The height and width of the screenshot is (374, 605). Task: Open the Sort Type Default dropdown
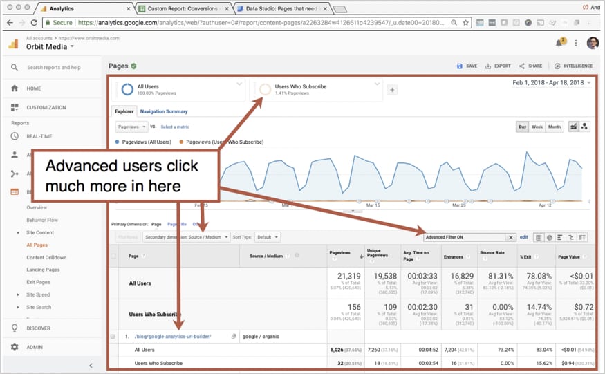click(267, 237)
